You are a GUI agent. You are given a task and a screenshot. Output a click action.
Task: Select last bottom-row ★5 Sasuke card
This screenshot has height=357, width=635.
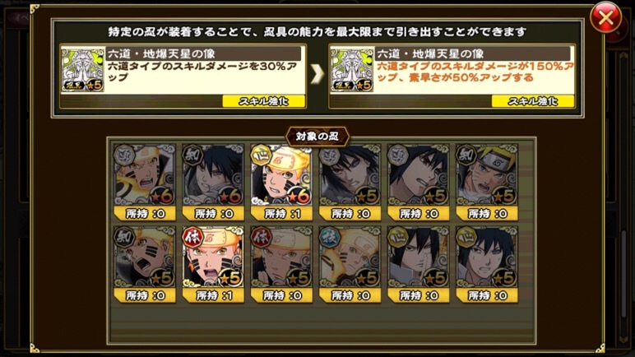coord(487,264)
